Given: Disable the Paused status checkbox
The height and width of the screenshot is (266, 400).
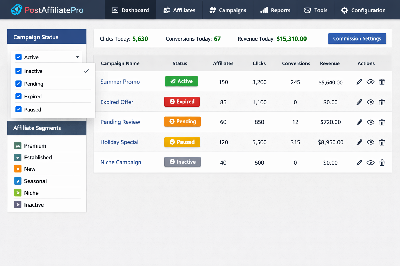Looking at the screenshot, I should [x=18, y=109].
